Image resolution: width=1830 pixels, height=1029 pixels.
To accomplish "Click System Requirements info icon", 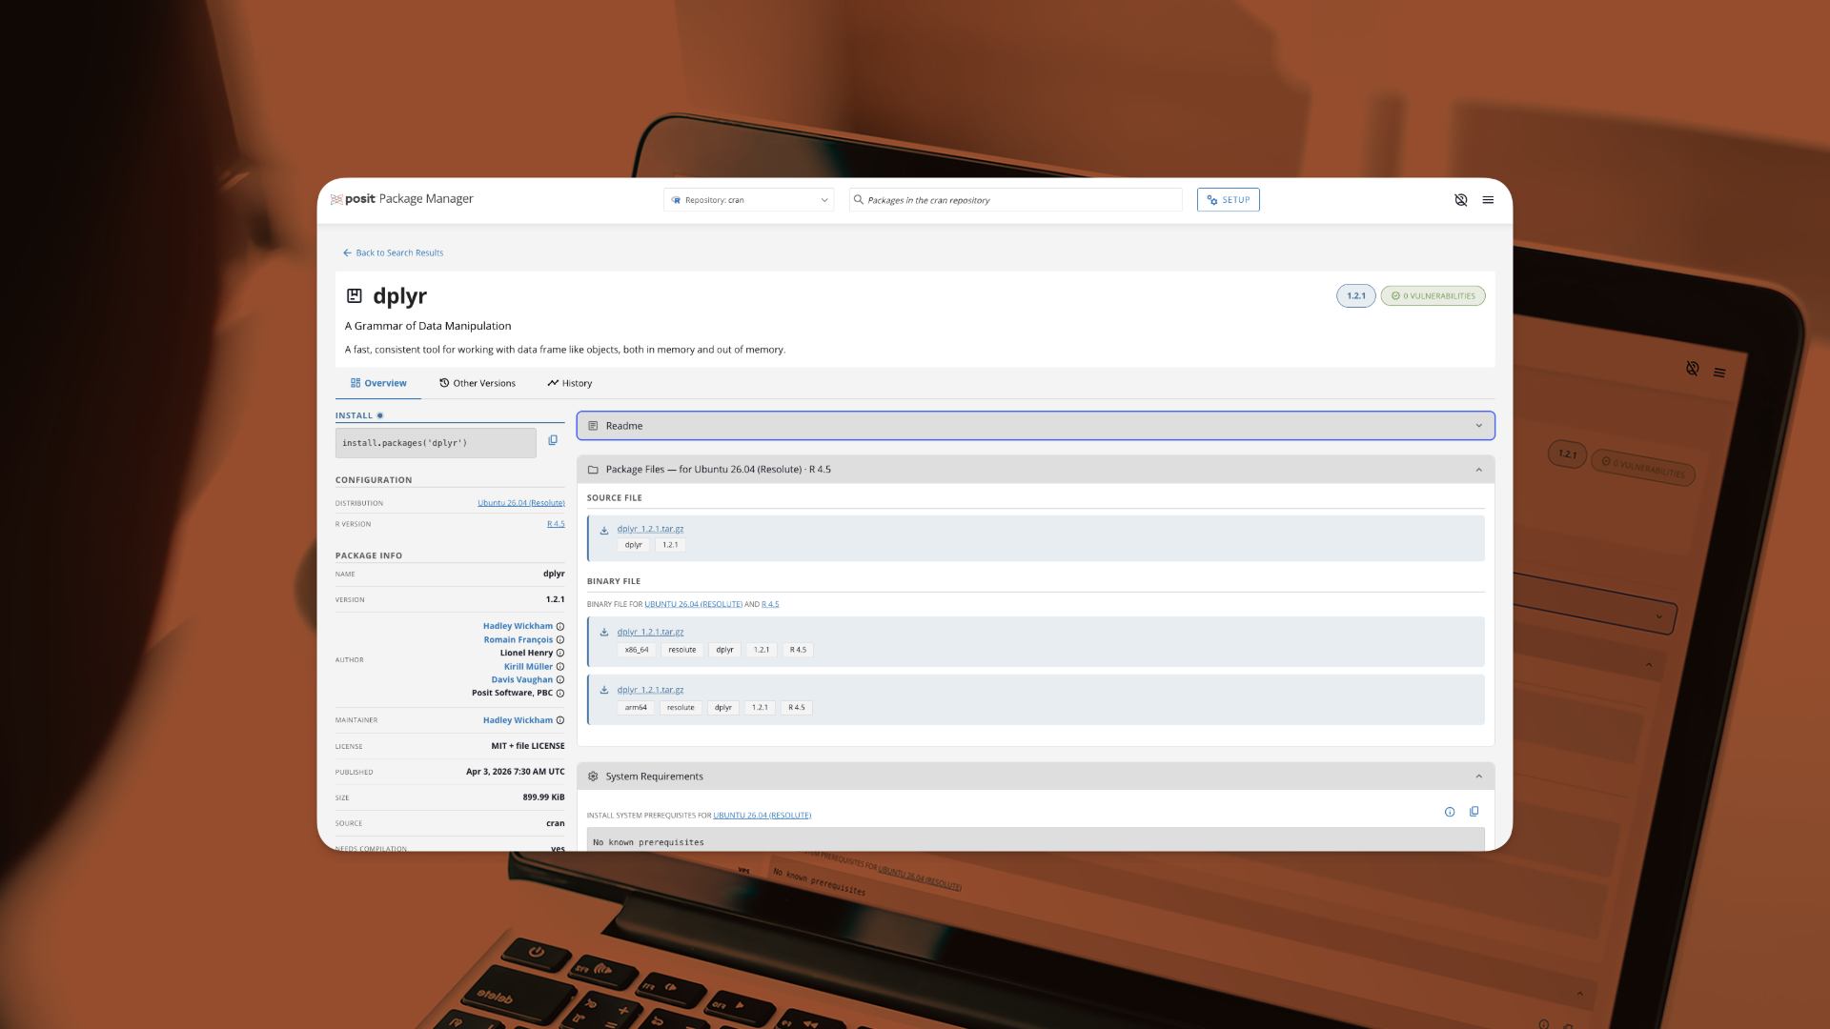I will [x=1450, y=812].
